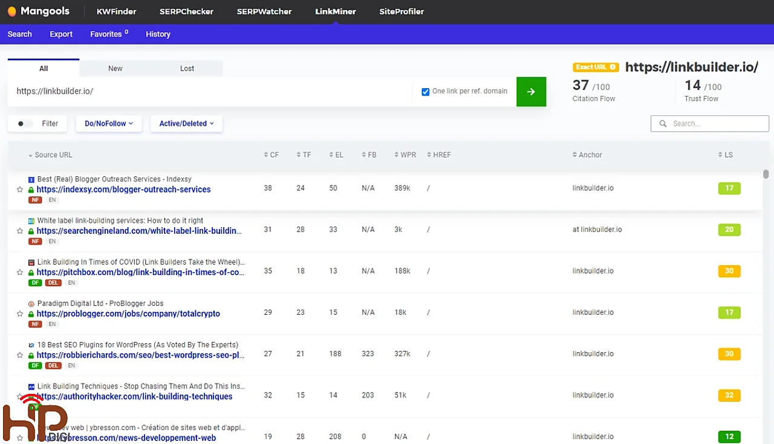774x444 pixels.
Task: Click the Exact URL badge
Action: coord(596,67)
